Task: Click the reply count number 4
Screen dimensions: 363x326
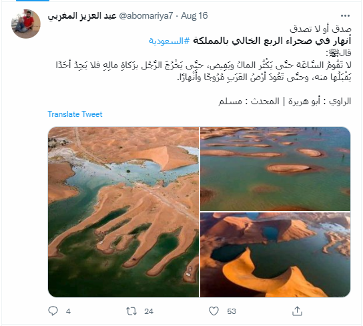Action: [x=68, y=311]
